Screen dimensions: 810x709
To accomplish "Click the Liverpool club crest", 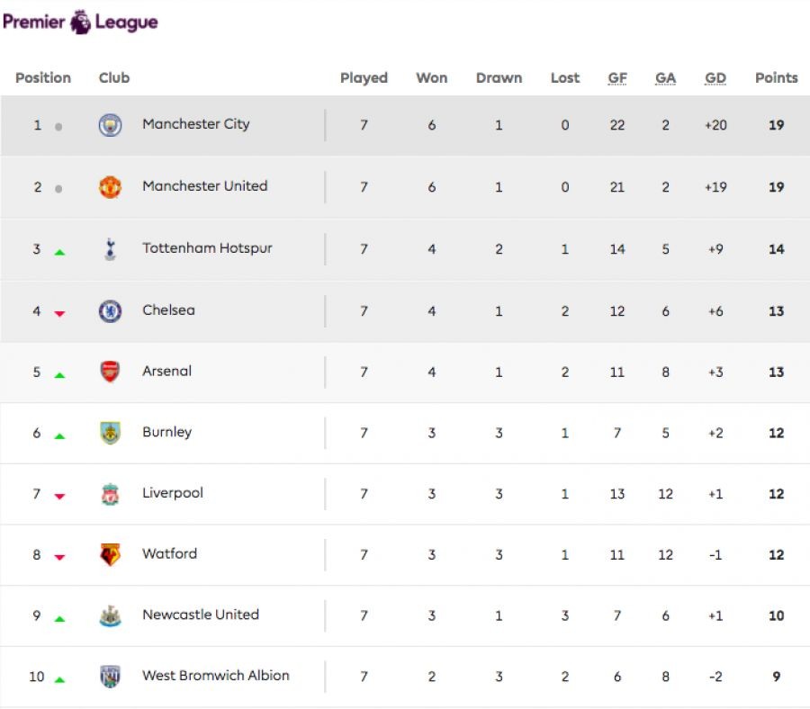I will click(x=110, y=494).
